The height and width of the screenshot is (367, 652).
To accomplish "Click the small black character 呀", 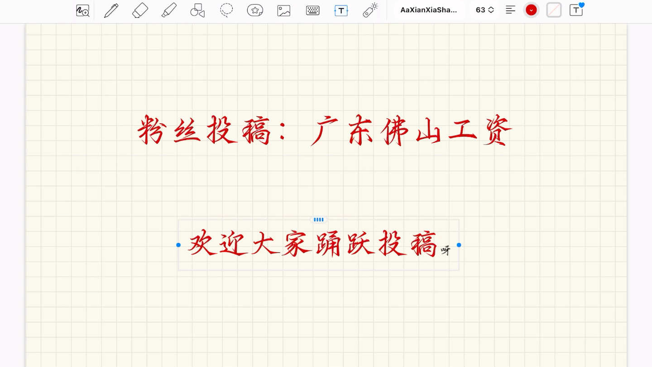I will 446,250.
